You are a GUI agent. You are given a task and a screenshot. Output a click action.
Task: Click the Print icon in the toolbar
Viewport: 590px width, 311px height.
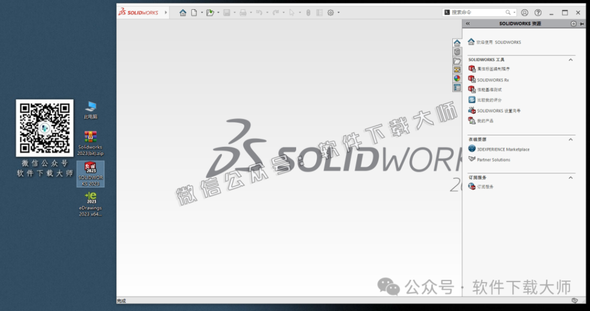pos(243,13)
